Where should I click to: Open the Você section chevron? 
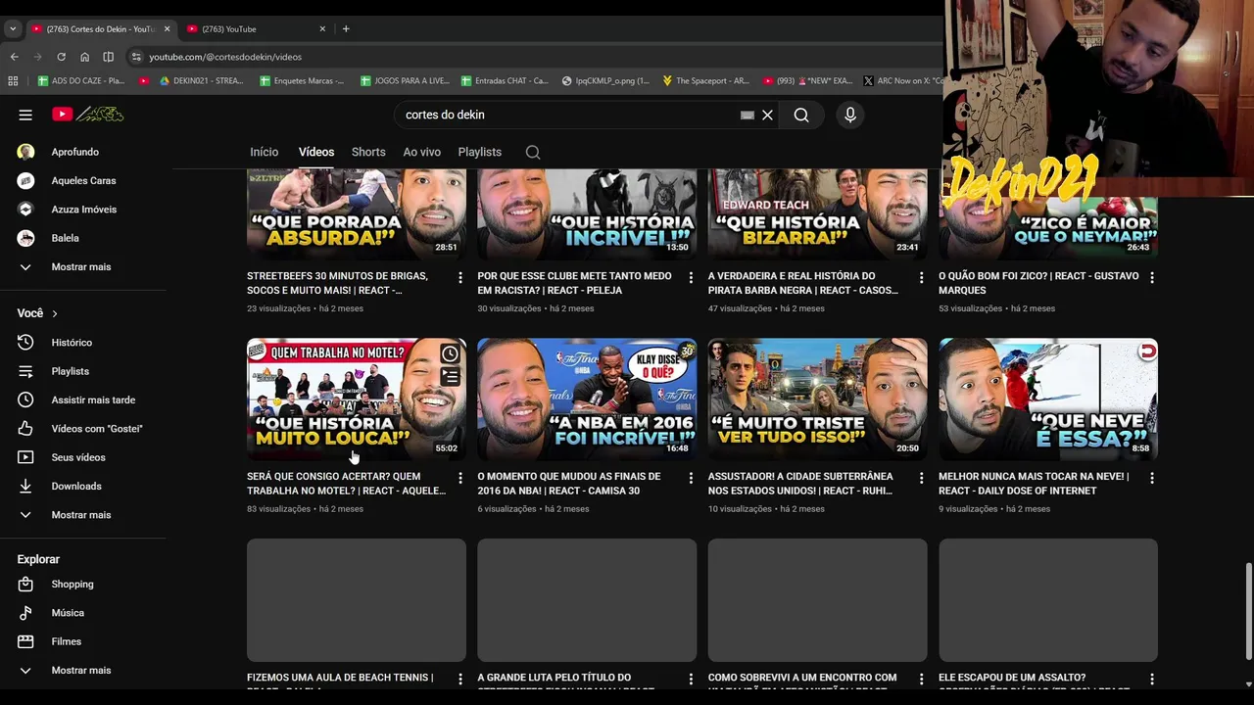[54, 313]
